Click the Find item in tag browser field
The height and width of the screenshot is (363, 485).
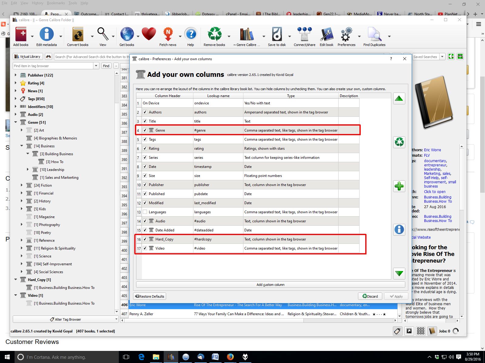[53, 66]
